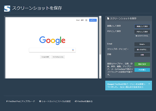
Task: Click the 画像として保存 label text
Action: [x=114, y=26]
